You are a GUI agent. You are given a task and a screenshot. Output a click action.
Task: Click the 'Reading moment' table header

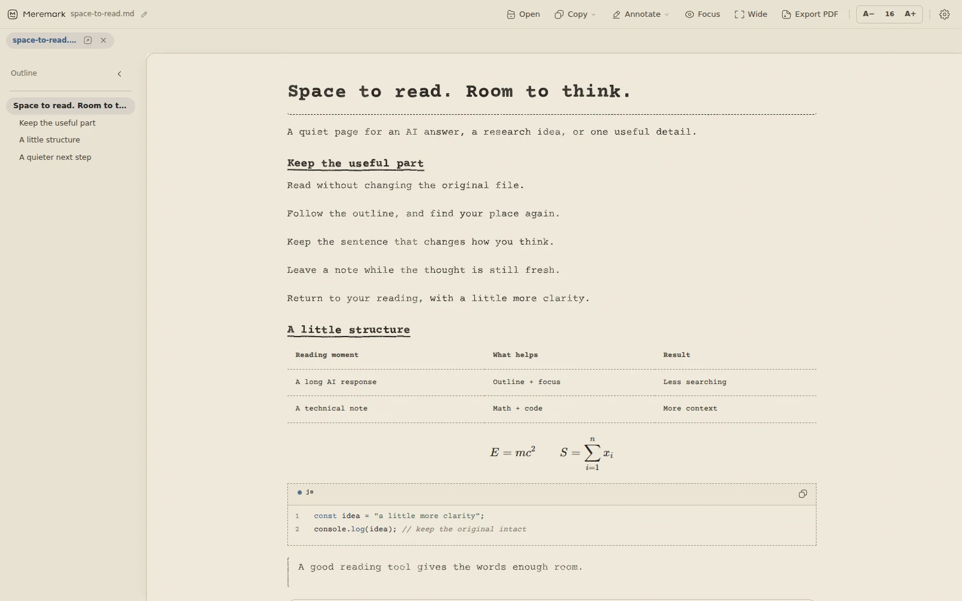click(x=326, y=355)
